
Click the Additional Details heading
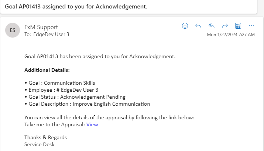tap(47, 70)
